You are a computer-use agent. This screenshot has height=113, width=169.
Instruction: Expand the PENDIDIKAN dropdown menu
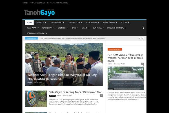(48, 28)
